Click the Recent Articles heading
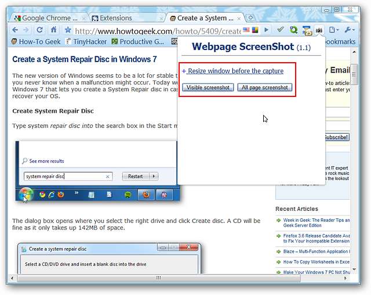The height and width of the screenshot is (295, 371). point(297,209)
